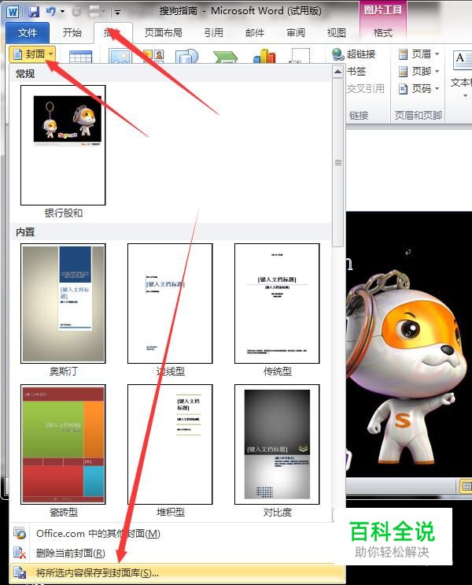Image resolution: width=472 pixels, height=585 pixels.
Task: Click the Undo icon in quick access toolbar
Action: pyautogui.click(x=50, y=12)
